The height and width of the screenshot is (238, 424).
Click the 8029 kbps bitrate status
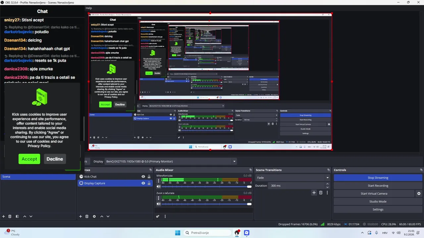[334, 224]
